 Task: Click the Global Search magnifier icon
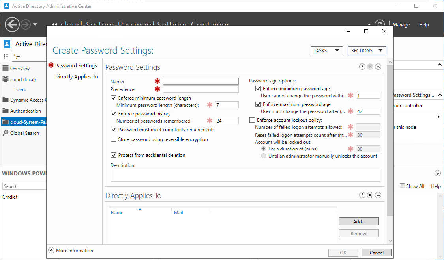[x=6, y=133]
